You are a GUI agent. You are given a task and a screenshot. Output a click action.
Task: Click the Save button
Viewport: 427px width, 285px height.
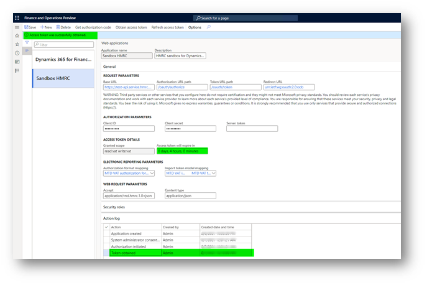click(30, 27)
